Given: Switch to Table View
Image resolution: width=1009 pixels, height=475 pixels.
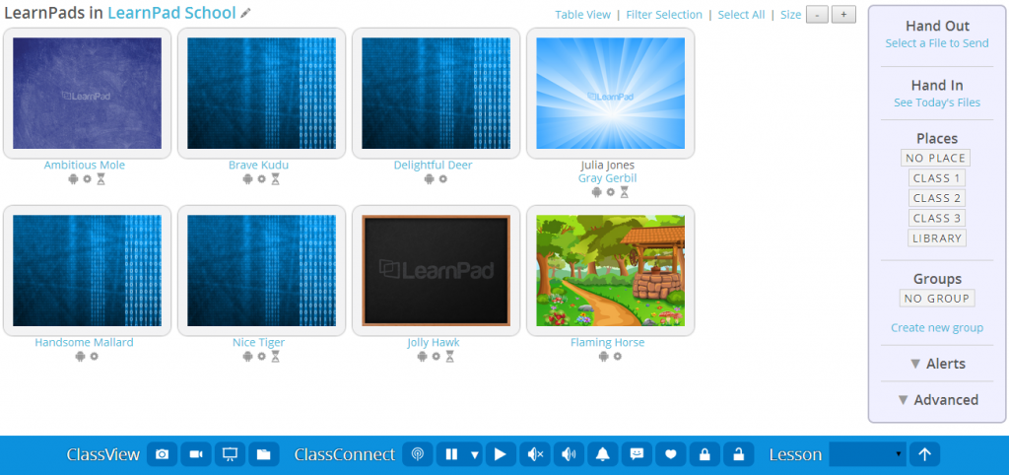Looking at the screenshot, I should click(583, 15).
